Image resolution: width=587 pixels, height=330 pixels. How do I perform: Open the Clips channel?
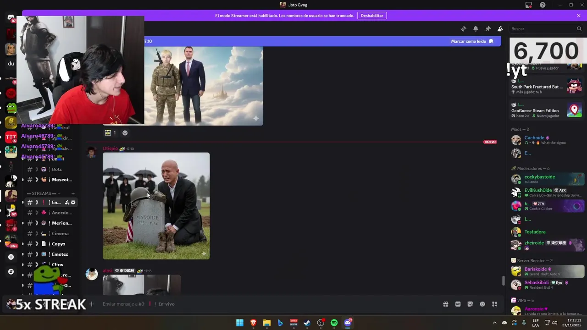tap(50, 264)
